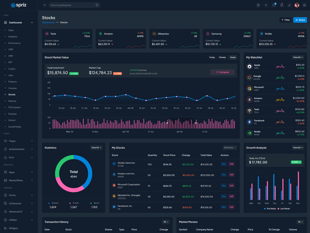
Task: Click the sidebar collapse double-chevron icon
Action: pos(45,5)
